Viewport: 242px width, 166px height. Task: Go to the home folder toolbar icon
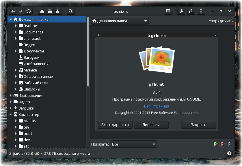coord(42,11)
